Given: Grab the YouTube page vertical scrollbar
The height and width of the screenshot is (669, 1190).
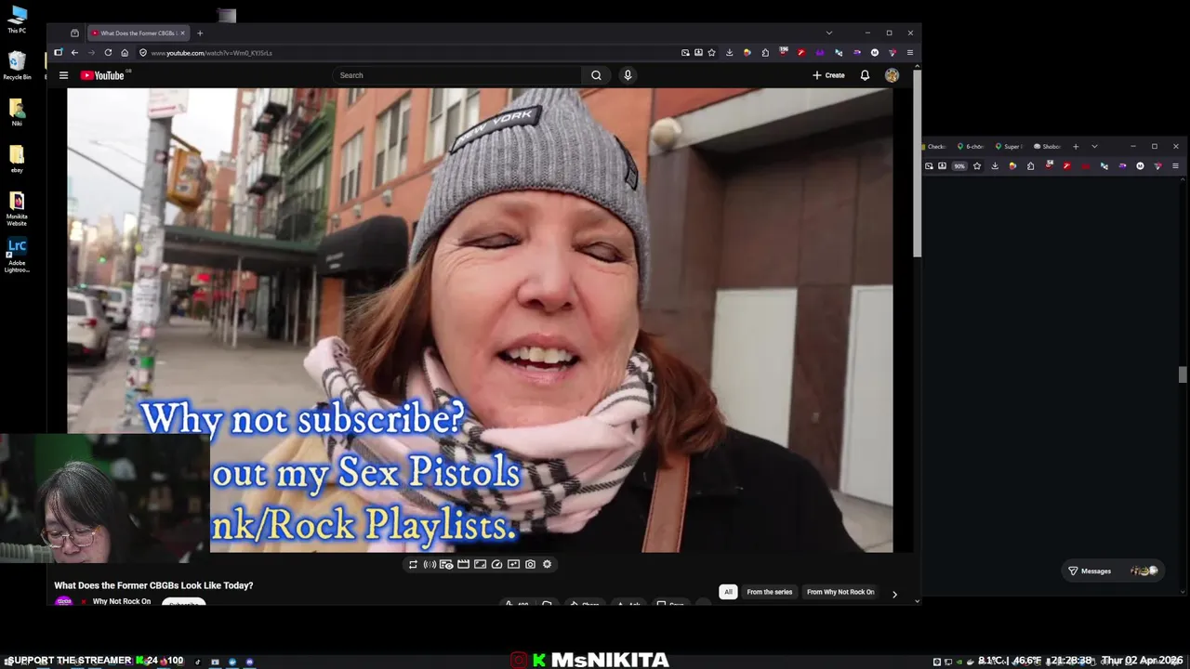Looking at the screenshot, I should (x=917, y=163).
